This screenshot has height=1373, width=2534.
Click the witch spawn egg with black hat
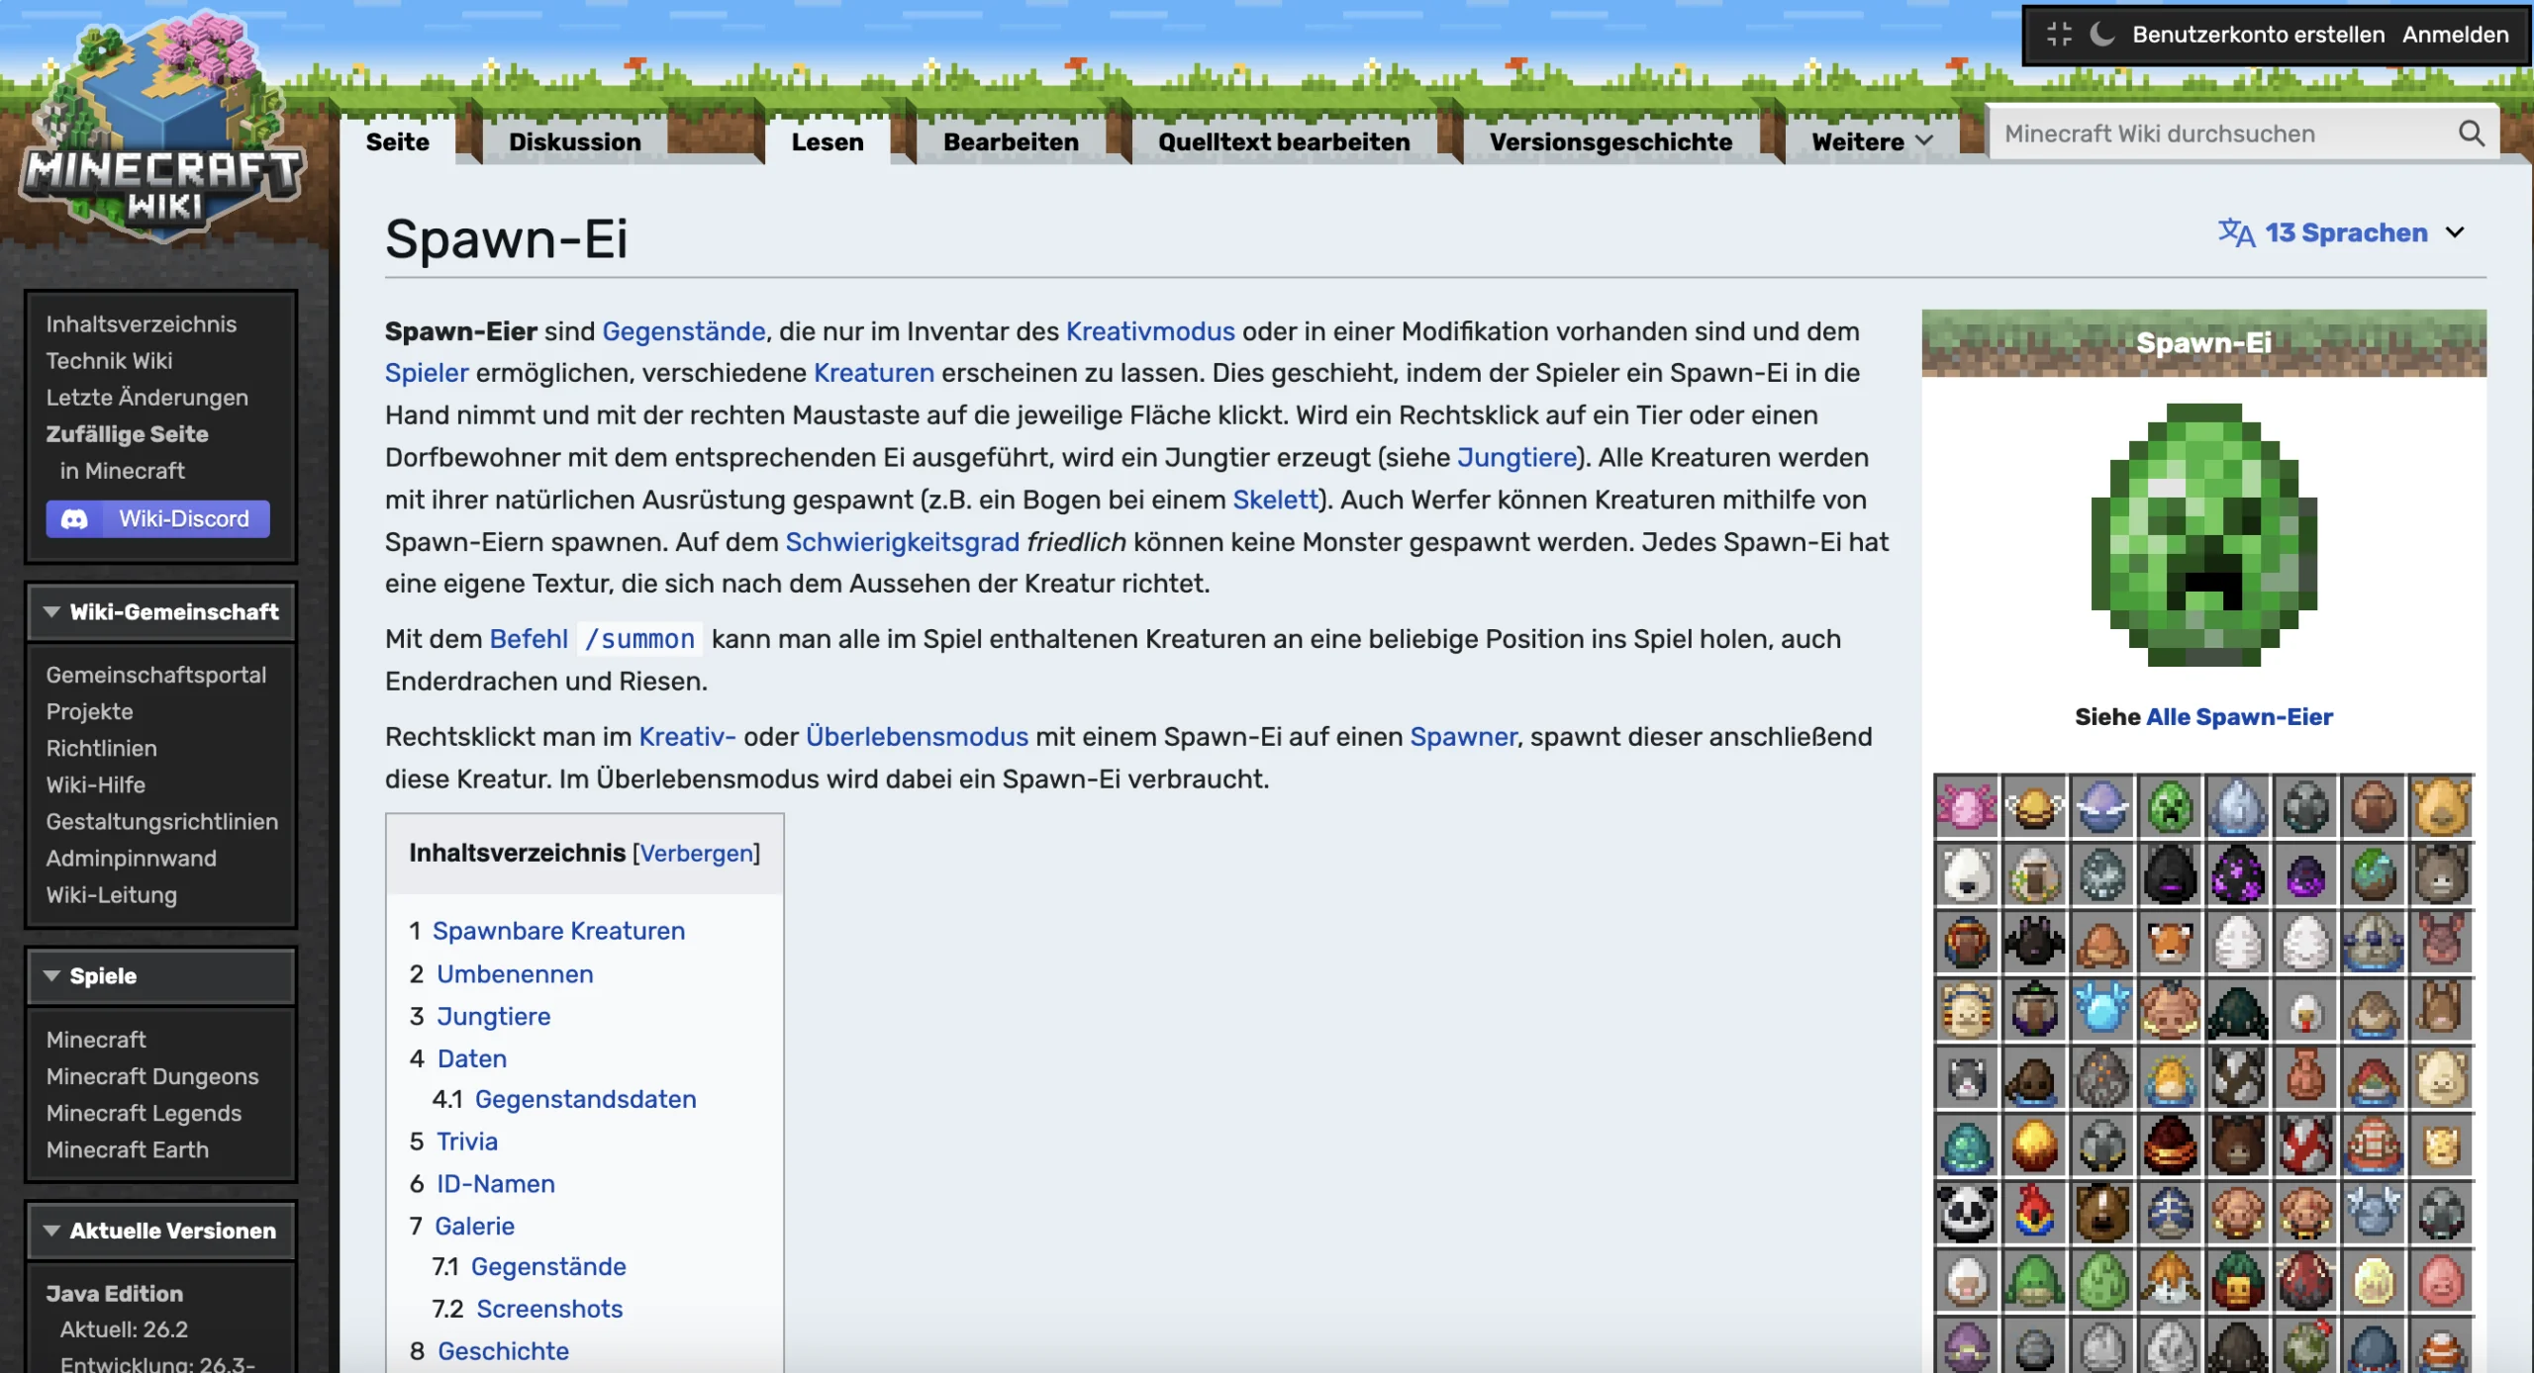[2034, 1010]
